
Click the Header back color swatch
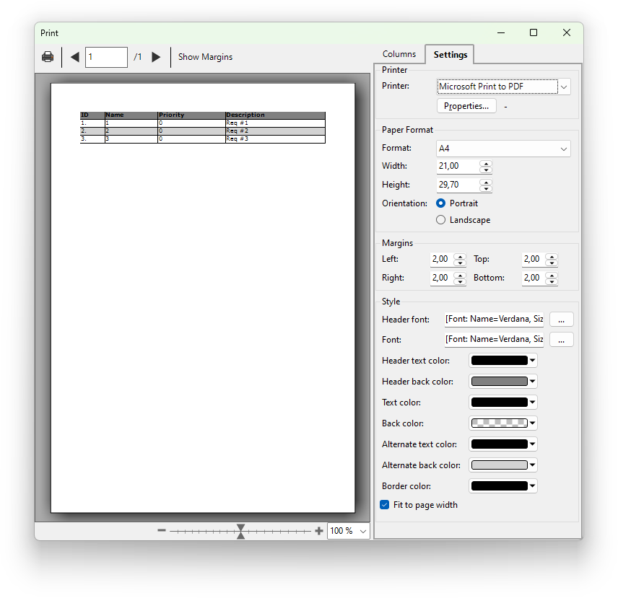(x=499, y=381)
